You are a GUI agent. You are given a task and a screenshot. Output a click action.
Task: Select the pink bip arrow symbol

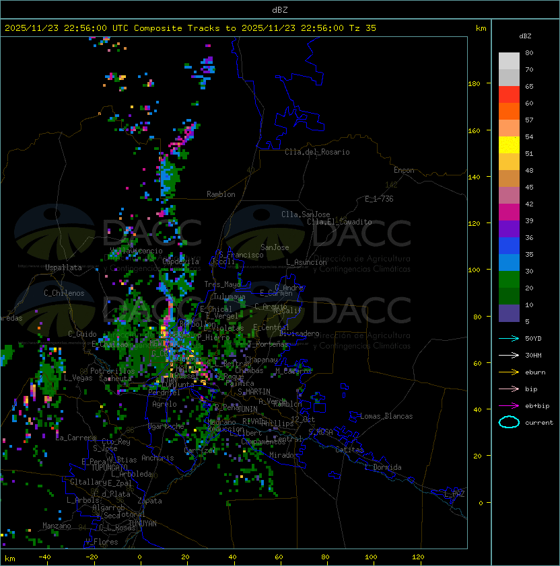click(x=509, y=389)
